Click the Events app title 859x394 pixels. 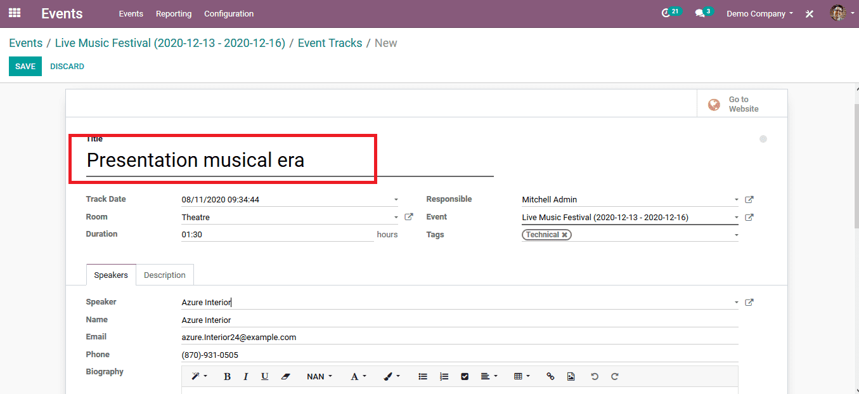(x=62, y=13)
